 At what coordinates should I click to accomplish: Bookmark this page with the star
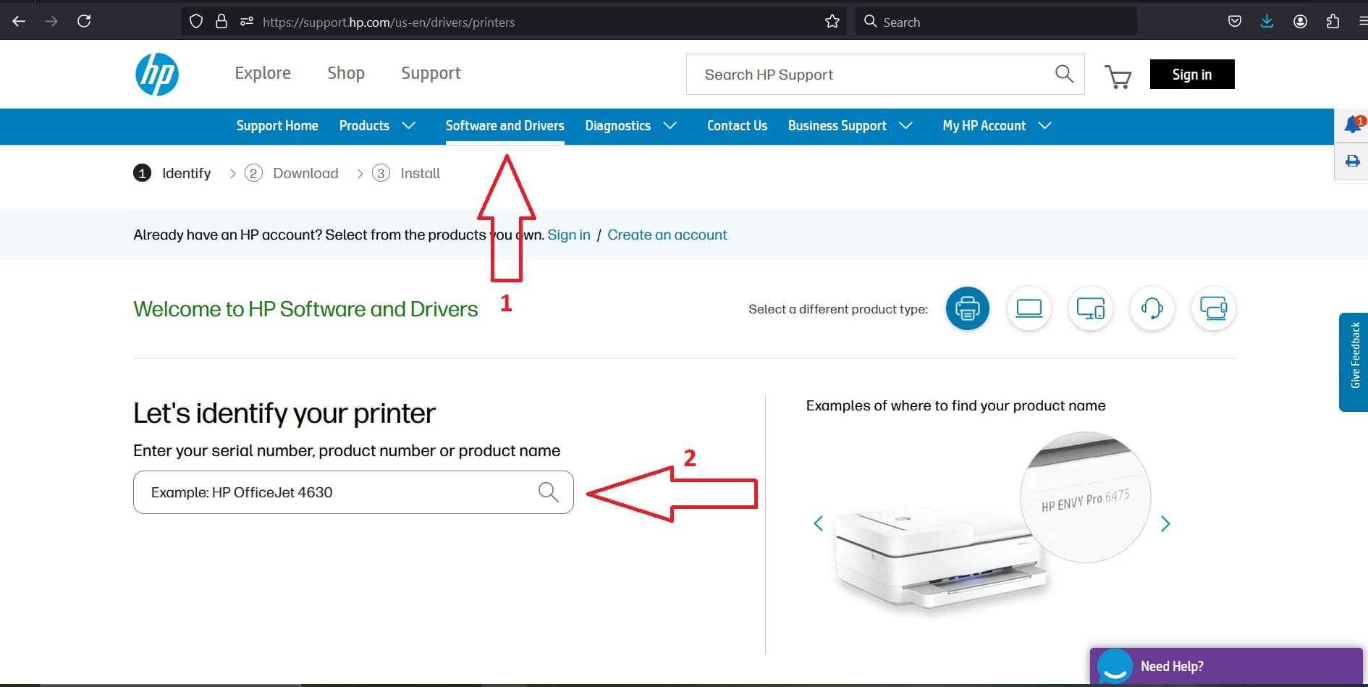pos(832,22)
